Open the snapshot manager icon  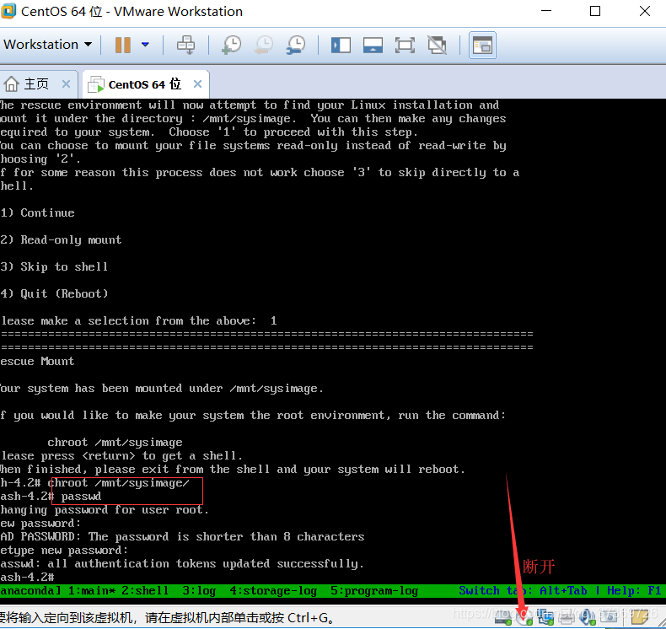click(296, 45)
